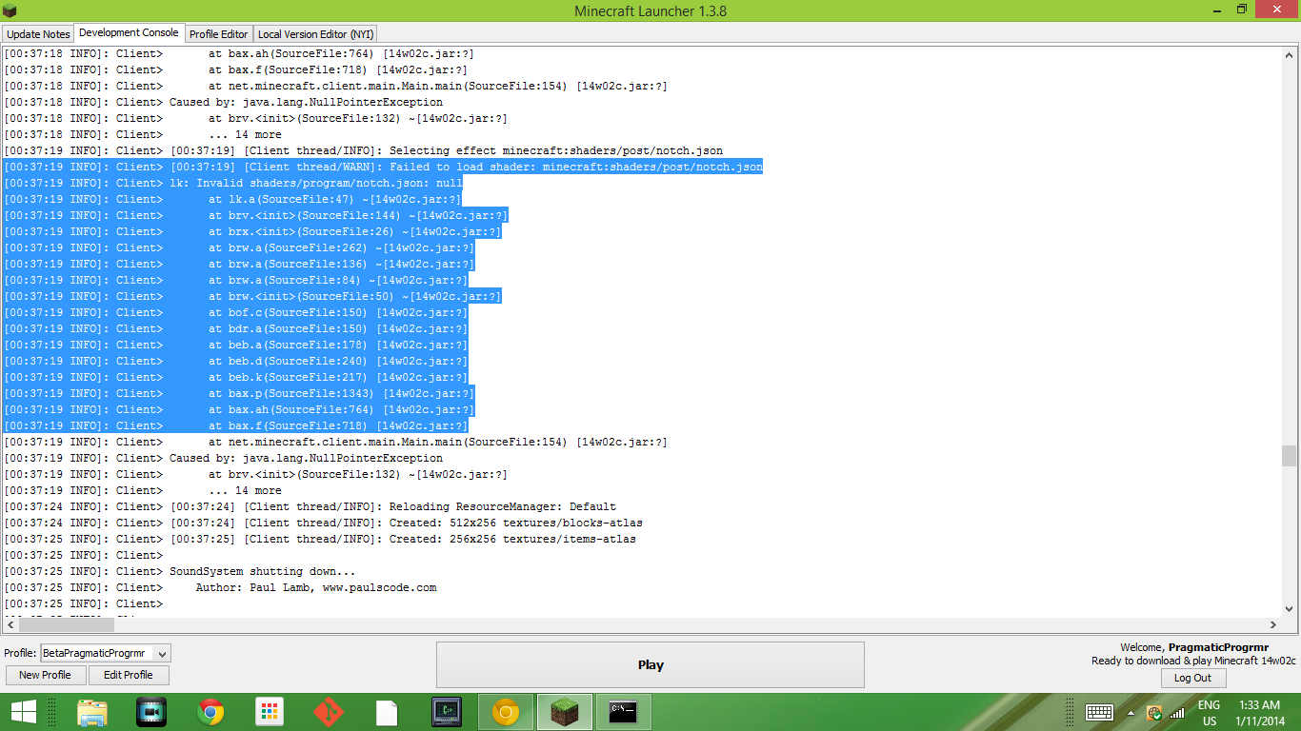Open File Explorer from the taskbar

point(92,712)
